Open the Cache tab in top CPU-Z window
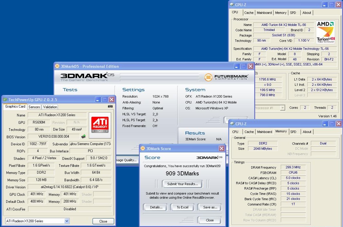Screen dimensions: 343x227 click(249, 13)
